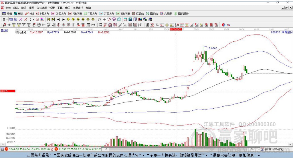The width and height of the screenshot is (293, 158).
Task: Select the red shaded square grid tool
Action: click(x=115, y=25)
